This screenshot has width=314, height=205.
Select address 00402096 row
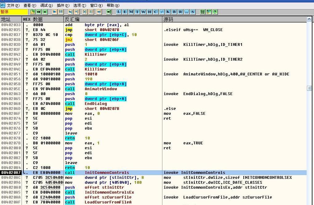[x=153, y=183]
